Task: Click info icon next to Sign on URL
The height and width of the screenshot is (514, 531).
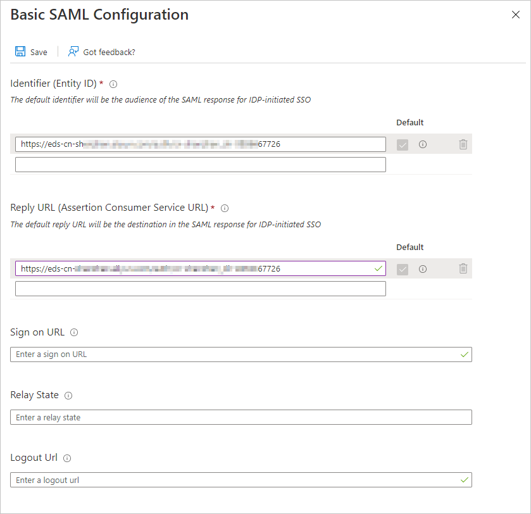Action: click(x=74, y=332)
